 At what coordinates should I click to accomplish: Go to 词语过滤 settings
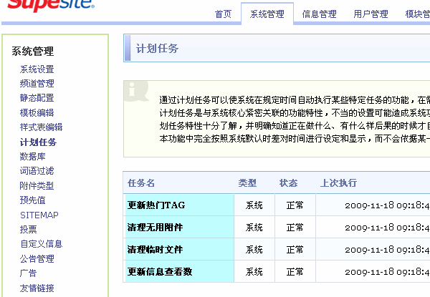(x=37, y=171)
